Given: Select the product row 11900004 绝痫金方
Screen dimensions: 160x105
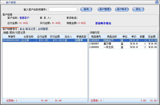Looking at the screenshot, I should point(123,40).
